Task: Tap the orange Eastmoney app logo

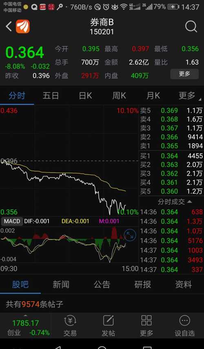Action: (22, 27)
